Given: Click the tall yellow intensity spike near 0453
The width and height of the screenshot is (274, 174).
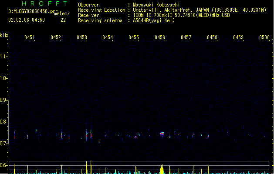Looking at the screenshot, I should click(87, 167).
